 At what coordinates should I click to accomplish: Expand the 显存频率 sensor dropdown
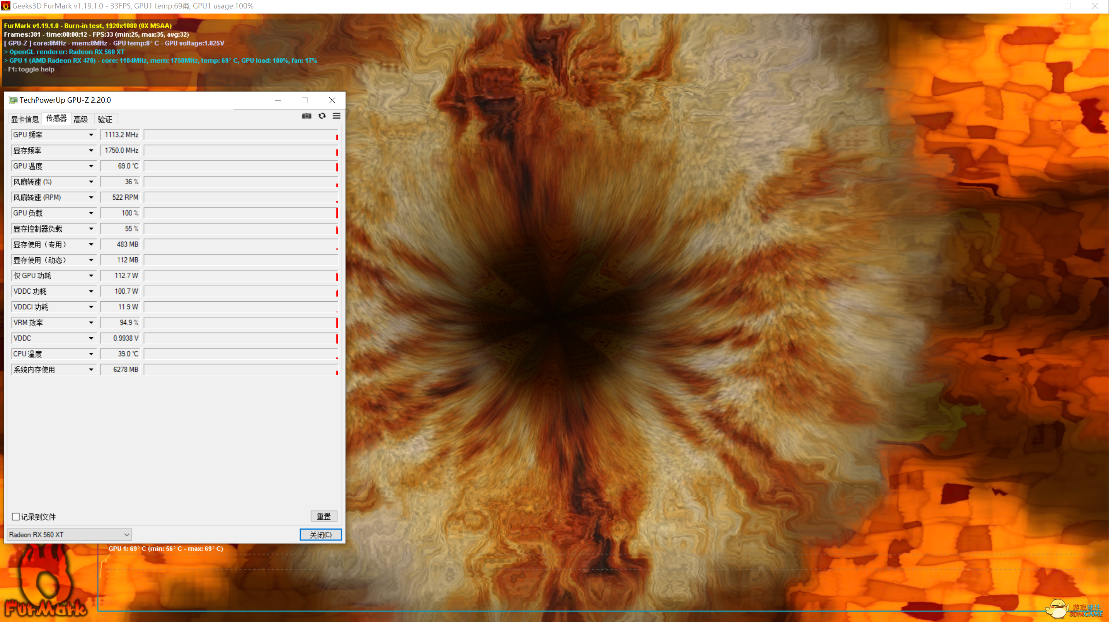pos(91,151)
